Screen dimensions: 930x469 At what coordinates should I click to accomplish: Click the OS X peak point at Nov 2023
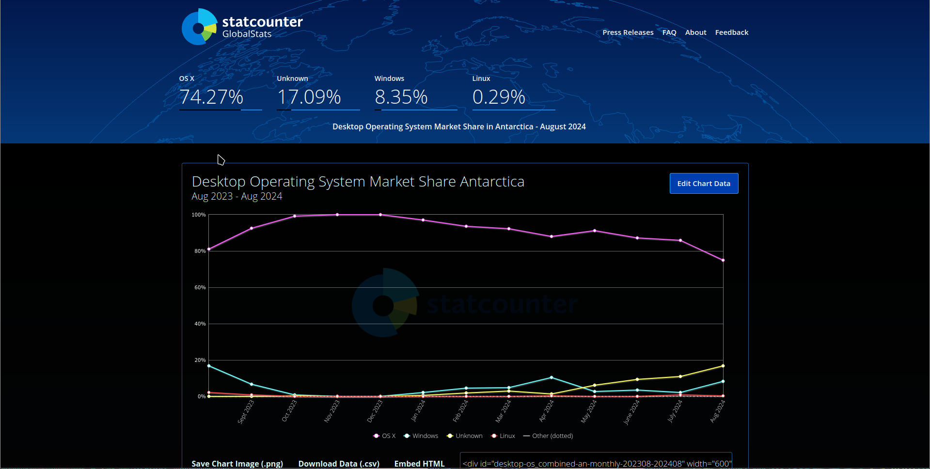click(337, 215)
